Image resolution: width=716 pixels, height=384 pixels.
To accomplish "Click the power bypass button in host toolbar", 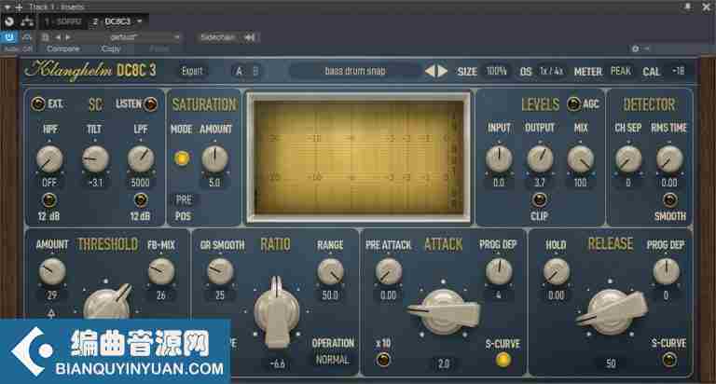I will point(8,36).
